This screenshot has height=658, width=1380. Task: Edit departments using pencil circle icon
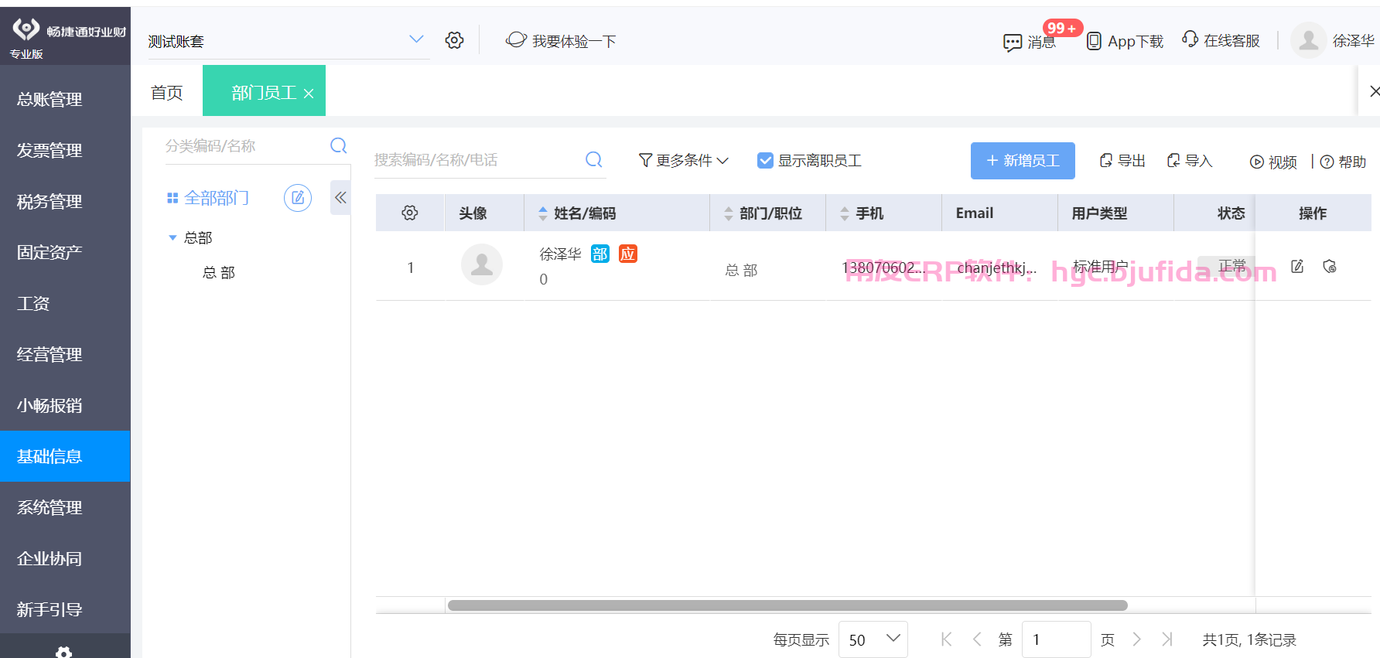point(298,198)
